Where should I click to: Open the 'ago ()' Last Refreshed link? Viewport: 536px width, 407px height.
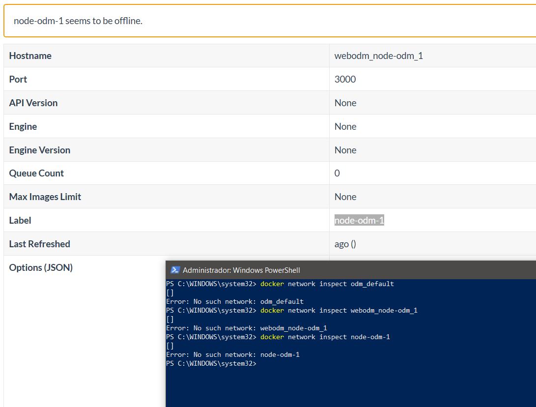(345, 244)
